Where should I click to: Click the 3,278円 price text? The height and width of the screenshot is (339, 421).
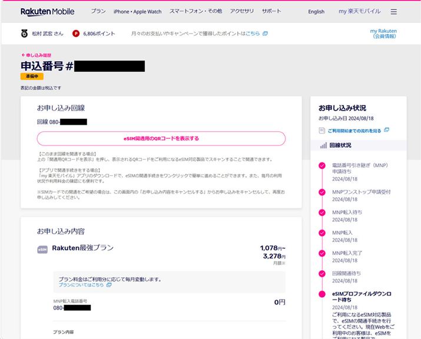click(274, 256)
